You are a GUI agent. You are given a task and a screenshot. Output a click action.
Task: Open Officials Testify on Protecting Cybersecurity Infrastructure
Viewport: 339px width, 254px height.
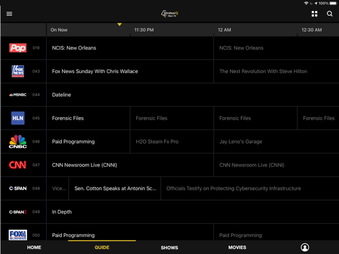(250, 188)
